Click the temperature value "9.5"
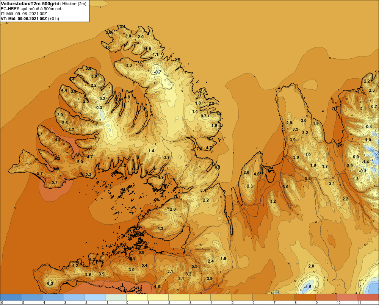This screenshot has width=379, height=305. click(x=57, y=158)
